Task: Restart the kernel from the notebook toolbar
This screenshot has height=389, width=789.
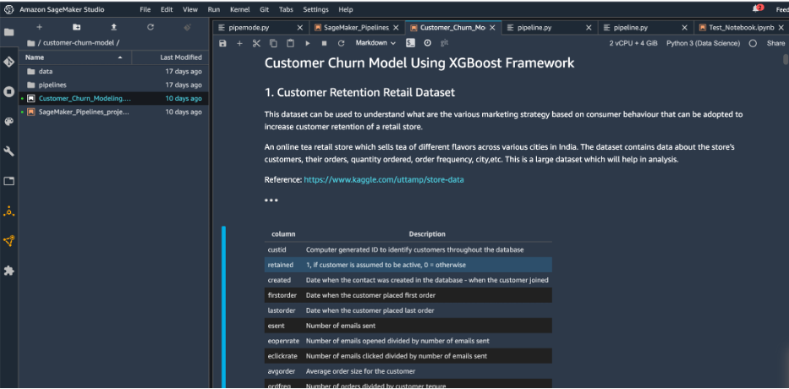Action: (341, 43)
